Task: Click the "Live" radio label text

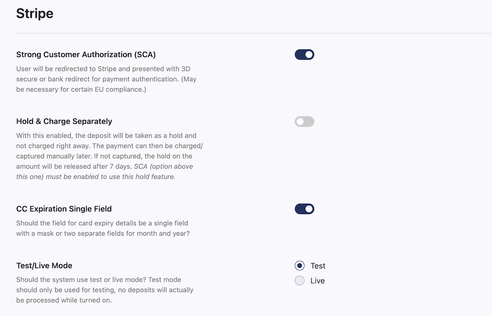Action: point(318,281)
